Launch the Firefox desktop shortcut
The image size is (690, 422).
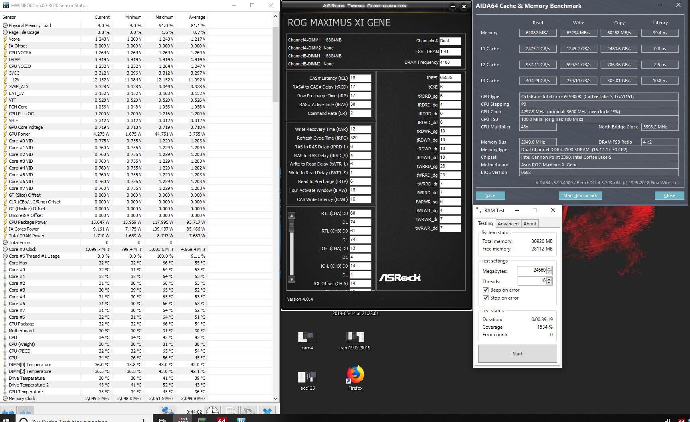[x=355, y=378]
